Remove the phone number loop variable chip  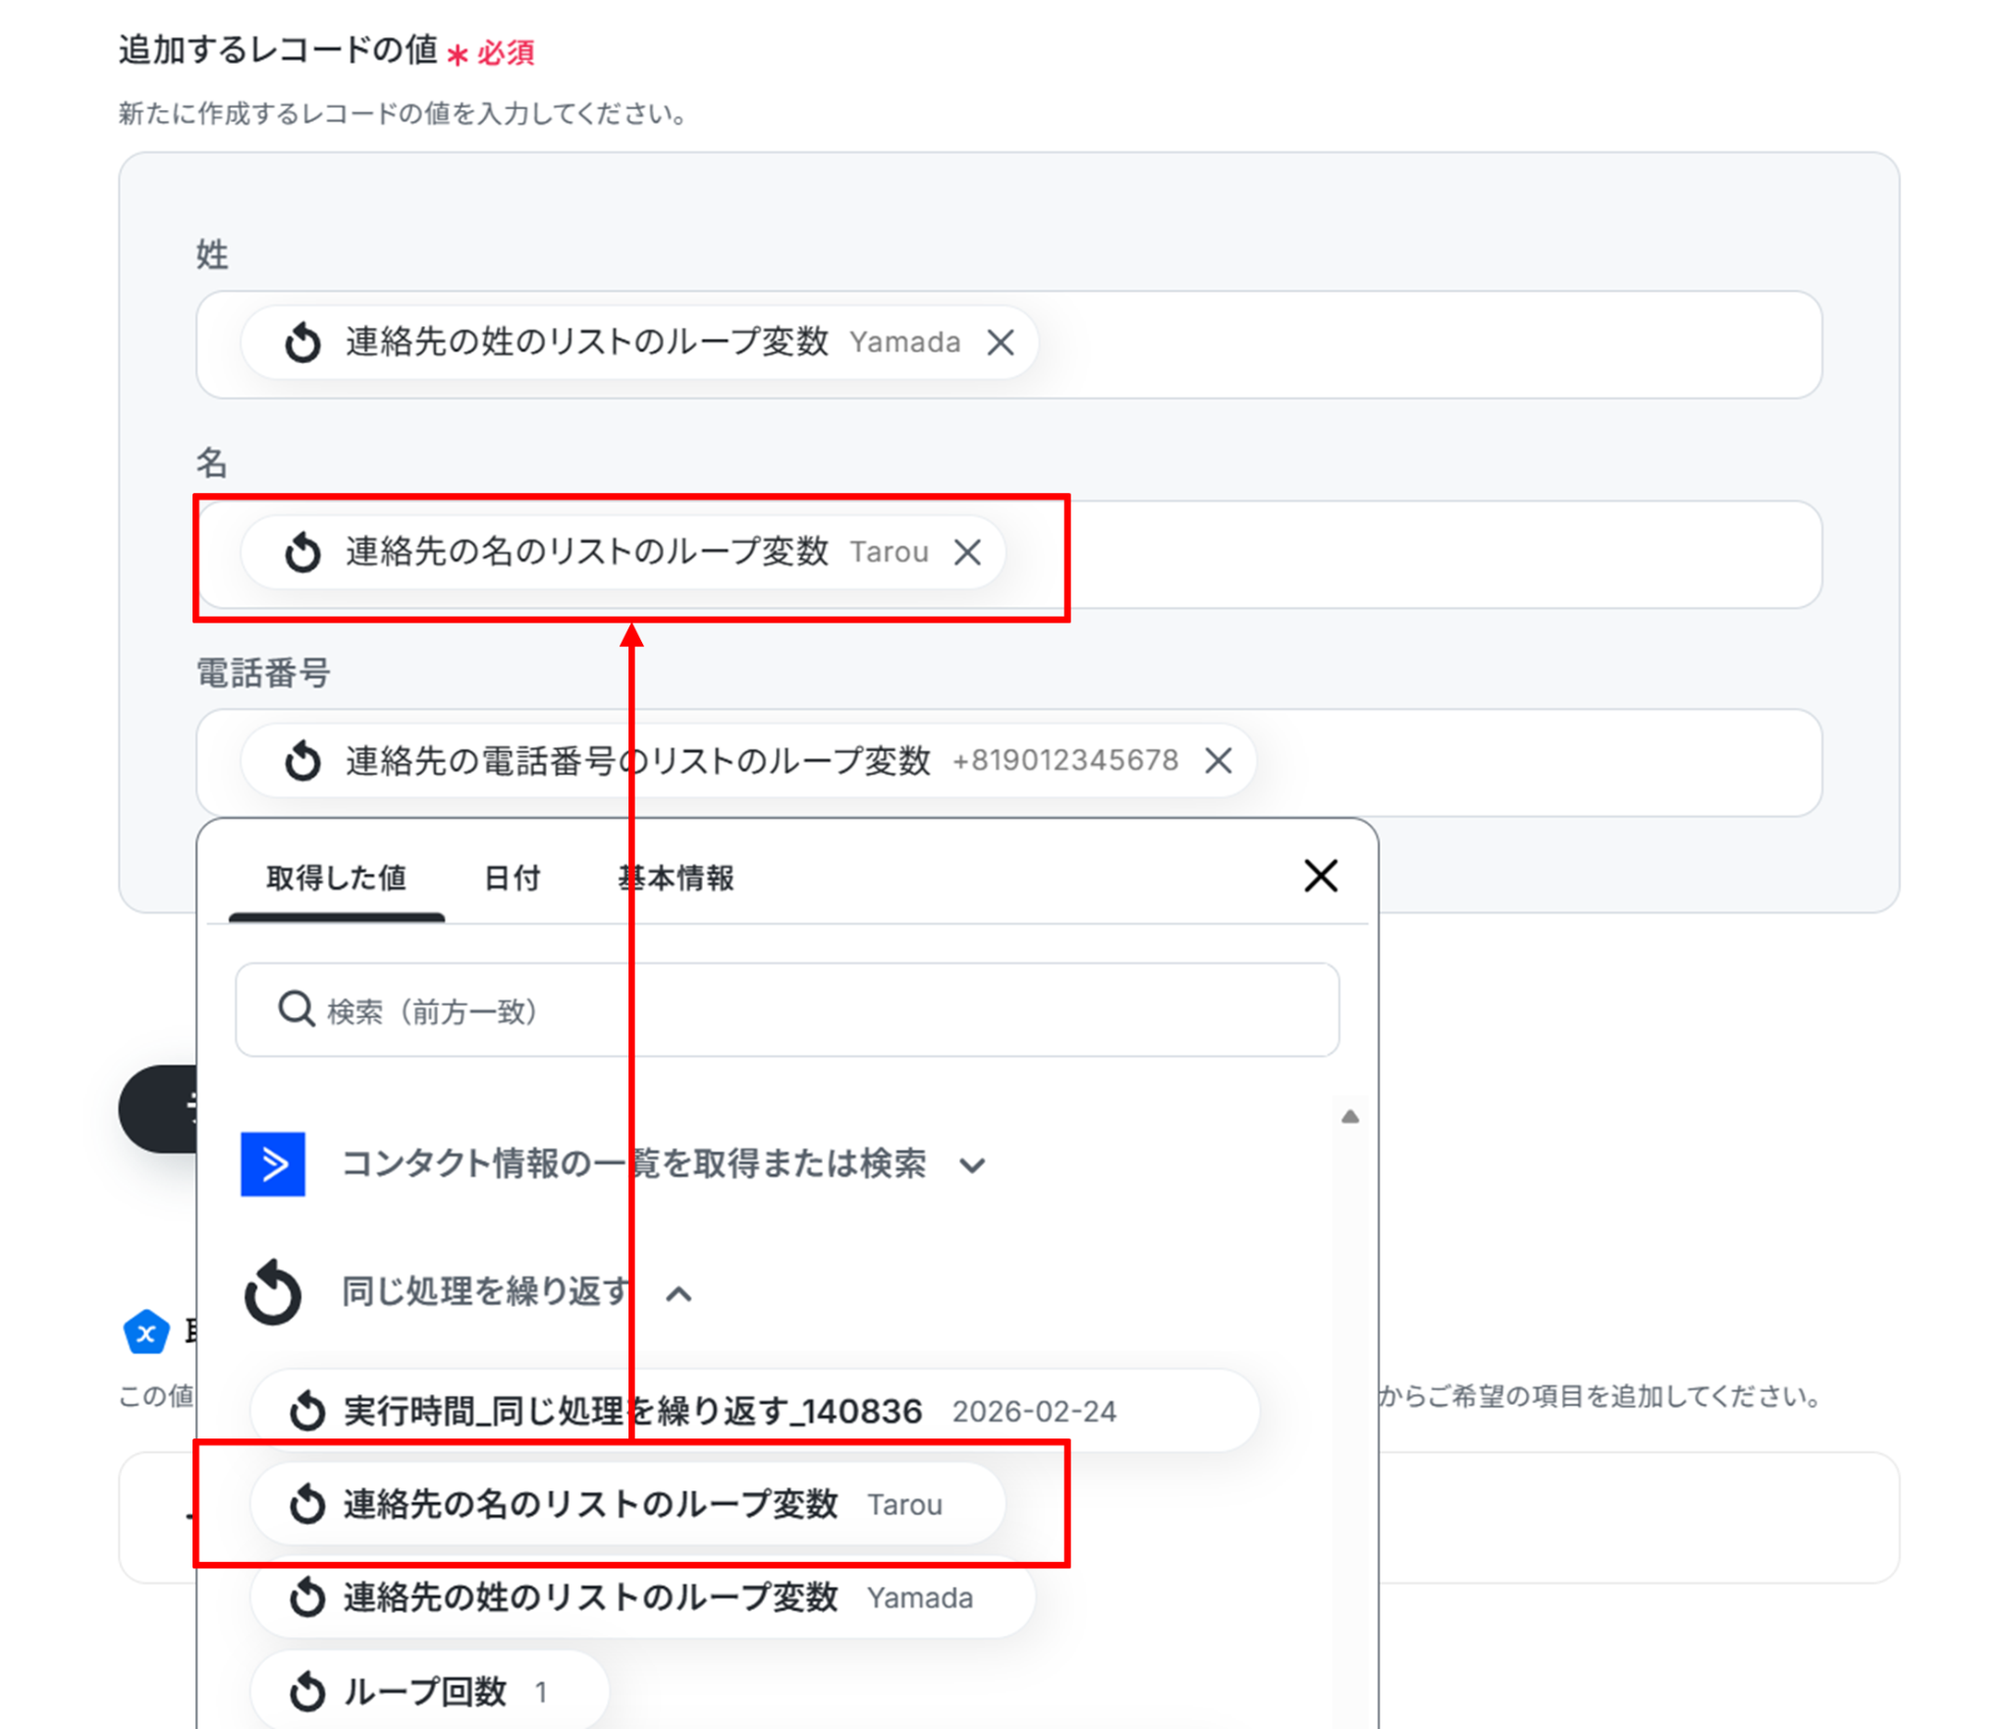click(1218, 760)
